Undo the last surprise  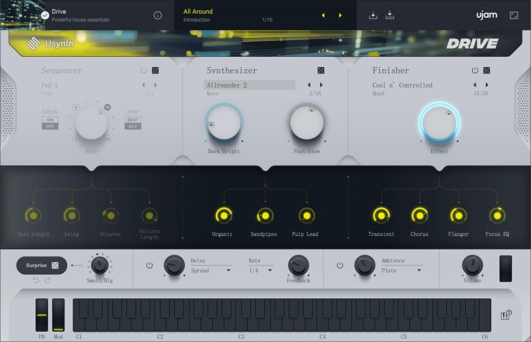[x=36, y=280]
